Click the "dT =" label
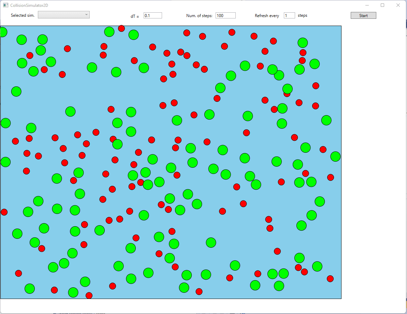This screenshot has height=314, width=407. pyautogui.click(x=135, y=16)
